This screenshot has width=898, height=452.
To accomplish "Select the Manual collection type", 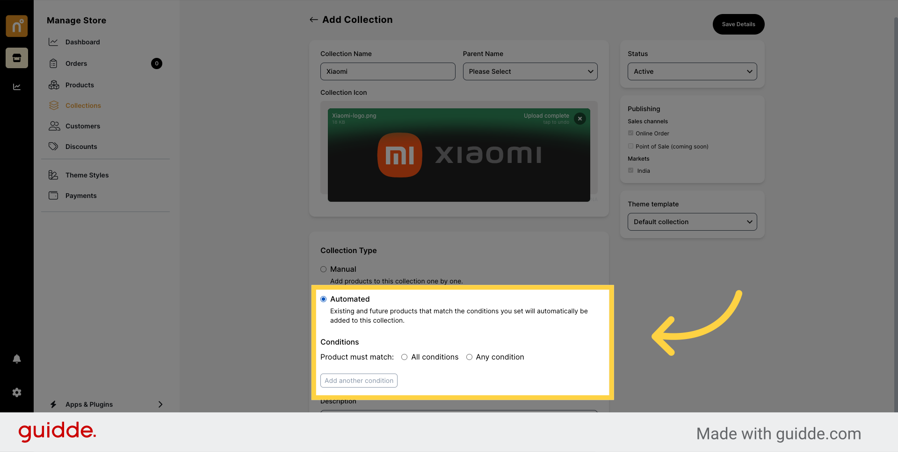I will point(323,269).
